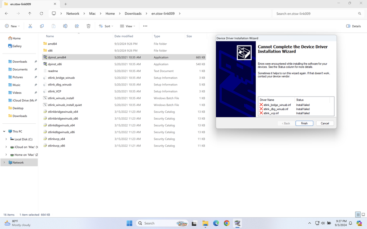
Task: Select the Downloads breadcrumb in the address bar
Action: (x=133, y=13)
